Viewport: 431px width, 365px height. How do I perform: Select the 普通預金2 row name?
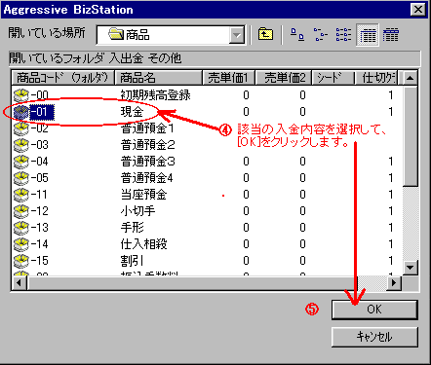click(x=147, y=145)
